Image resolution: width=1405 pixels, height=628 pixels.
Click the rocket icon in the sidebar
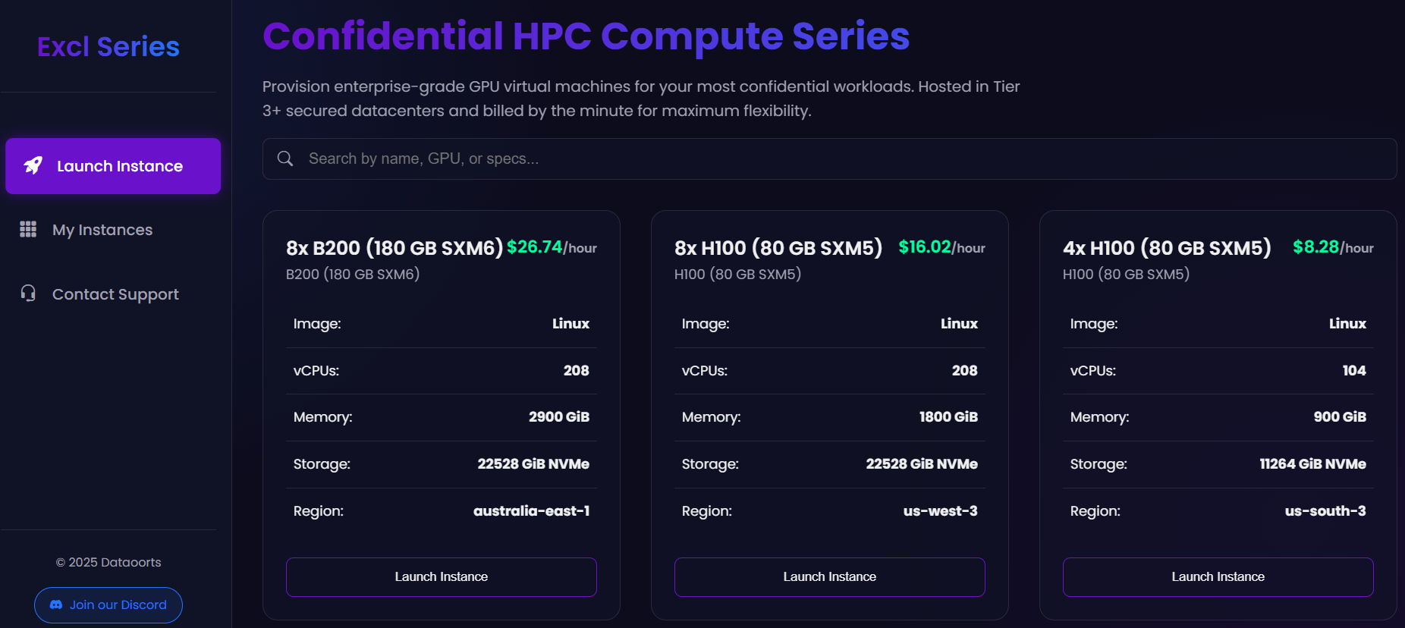click(33, 165)
